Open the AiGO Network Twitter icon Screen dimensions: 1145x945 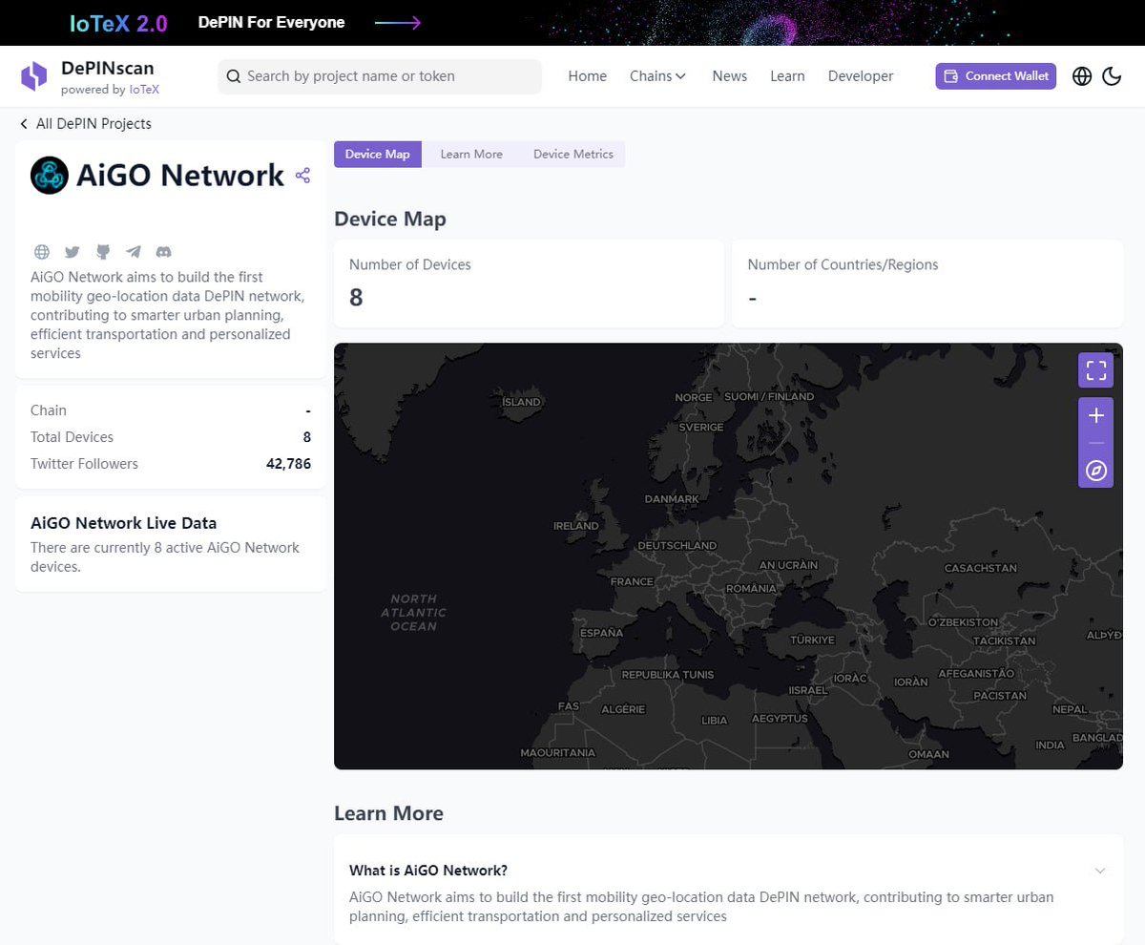73,252
